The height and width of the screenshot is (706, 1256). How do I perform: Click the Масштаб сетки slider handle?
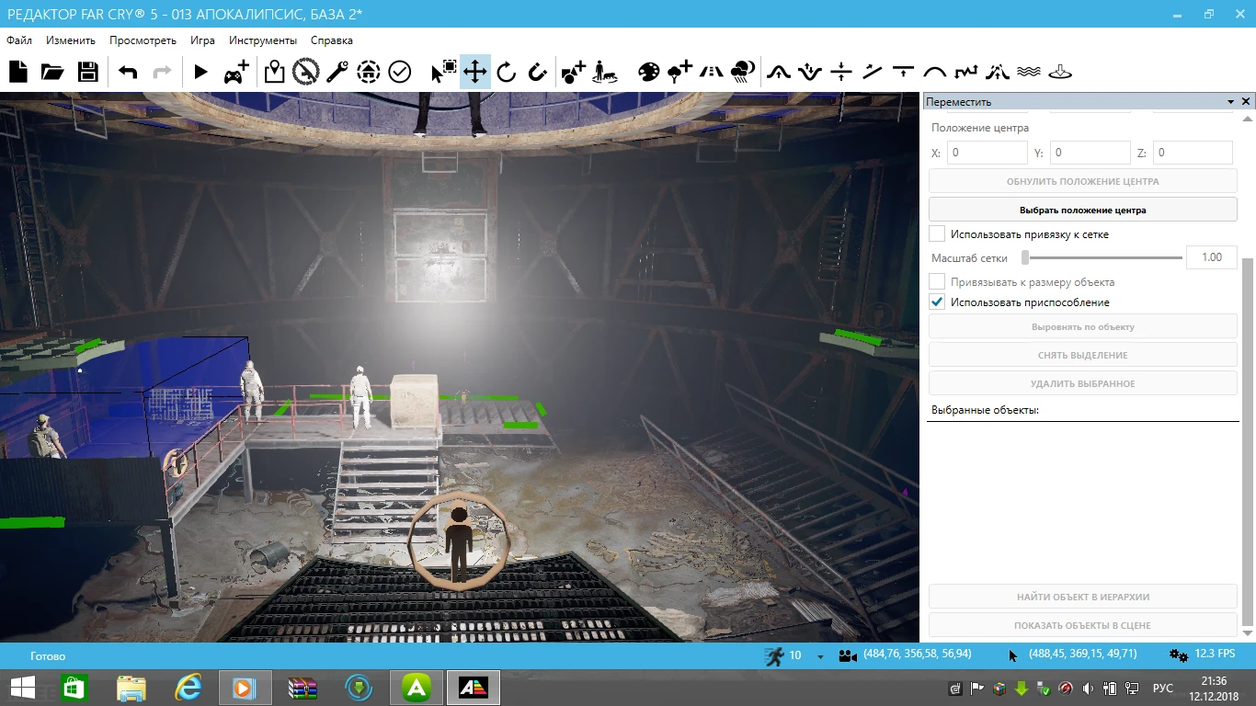pos(1025,258)
